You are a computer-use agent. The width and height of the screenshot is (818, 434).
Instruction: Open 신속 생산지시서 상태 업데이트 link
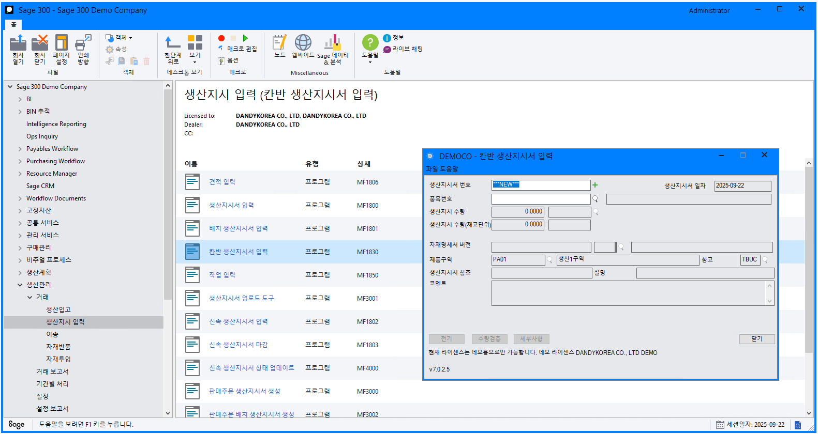[x=251, y=368]
